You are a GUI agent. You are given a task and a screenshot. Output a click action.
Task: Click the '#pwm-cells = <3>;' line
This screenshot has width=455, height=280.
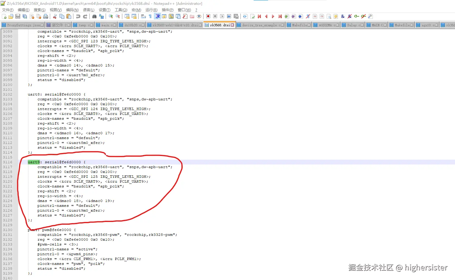click(58, 244)
